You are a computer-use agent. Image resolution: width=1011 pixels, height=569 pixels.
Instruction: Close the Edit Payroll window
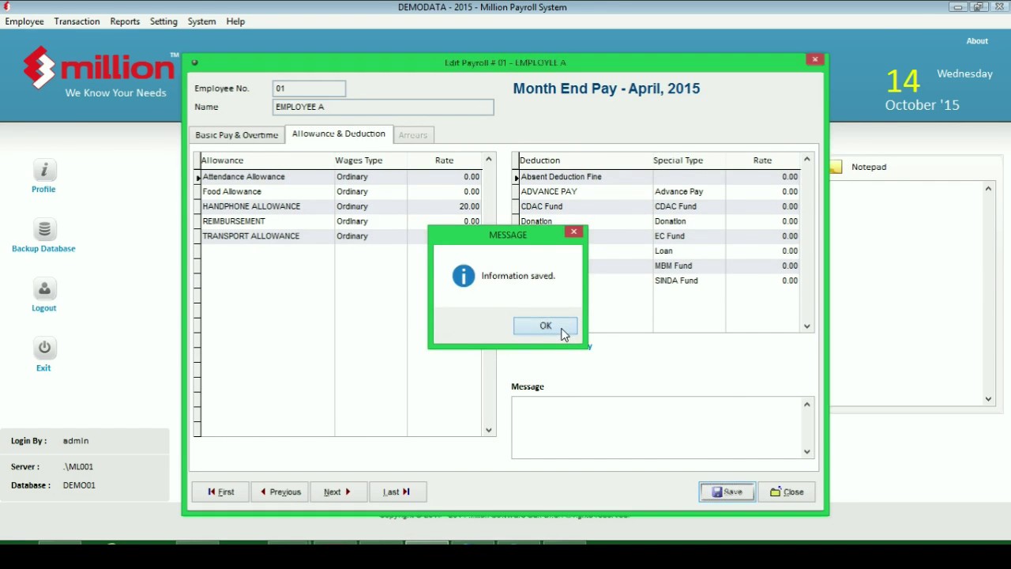pos(815,59)
